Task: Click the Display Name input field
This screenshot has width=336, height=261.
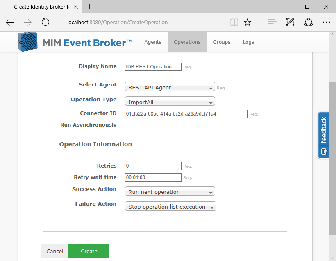Action: point(153,67)
